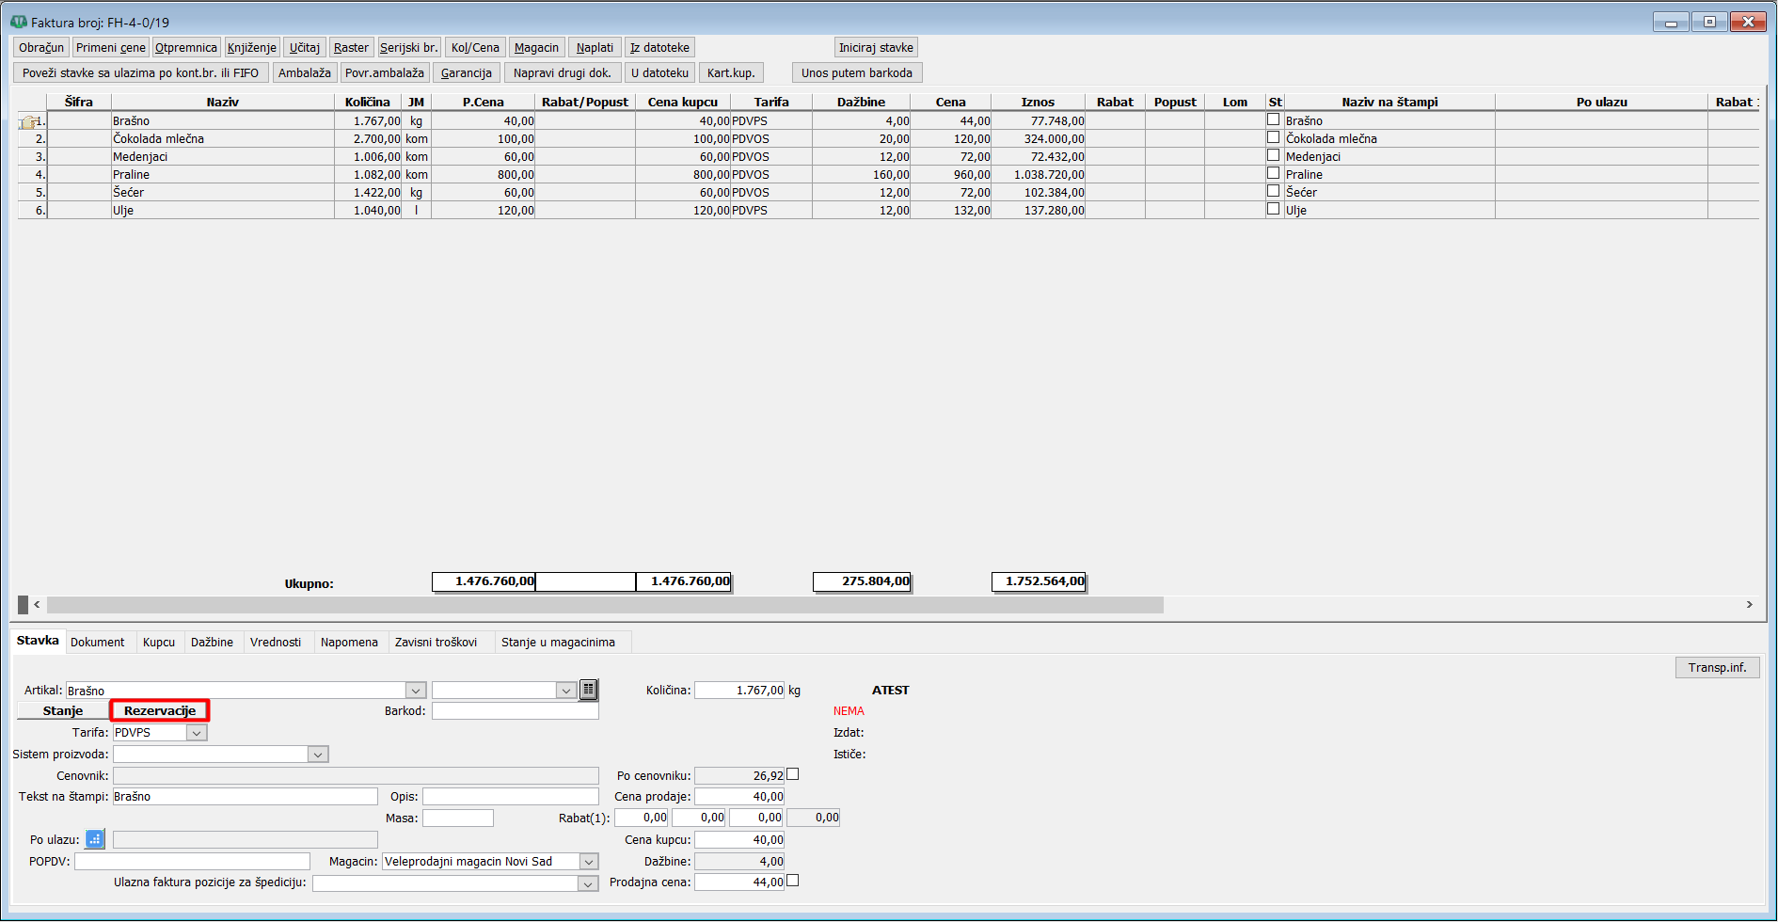
Task: Toggle the St checkbox for Praline row
Action: click(1273, 173)
